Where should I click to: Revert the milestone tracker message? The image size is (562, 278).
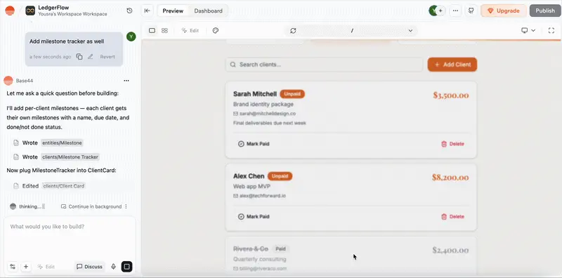click(x=107, y=57)
